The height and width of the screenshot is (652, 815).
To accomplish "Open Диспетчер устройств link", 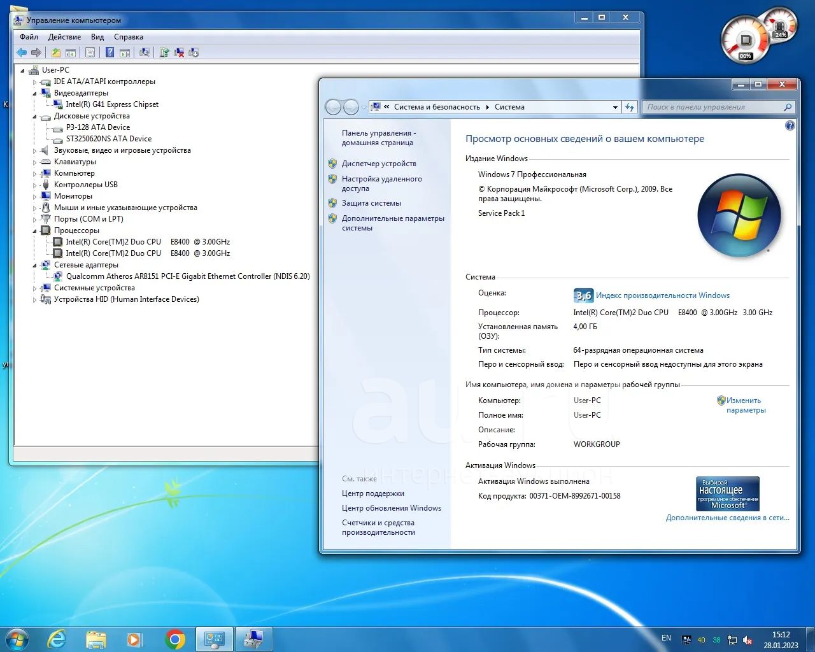I will 379,164.
